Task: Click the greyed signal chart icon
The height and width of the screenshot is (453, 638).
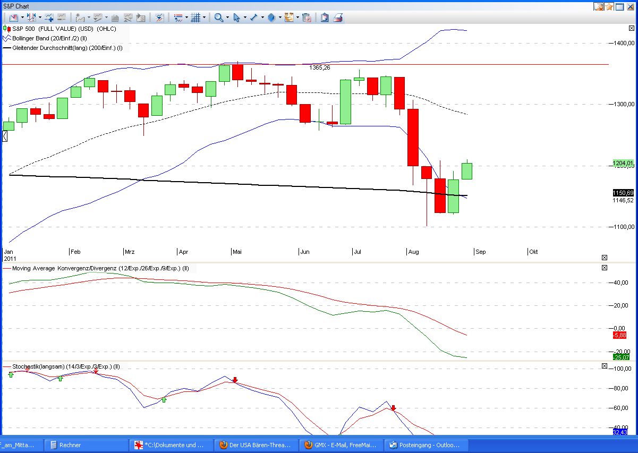Action: (x=127, y=18)
